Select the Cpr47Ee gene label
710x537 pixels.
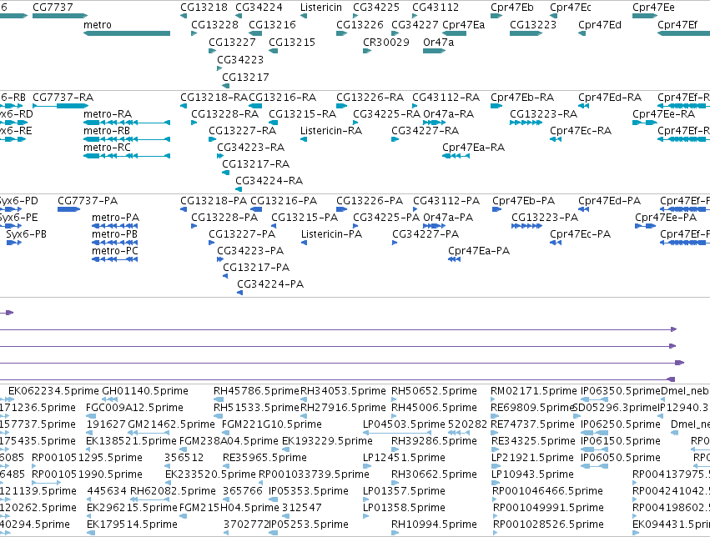pyautogui.click(x=653, y=8)
